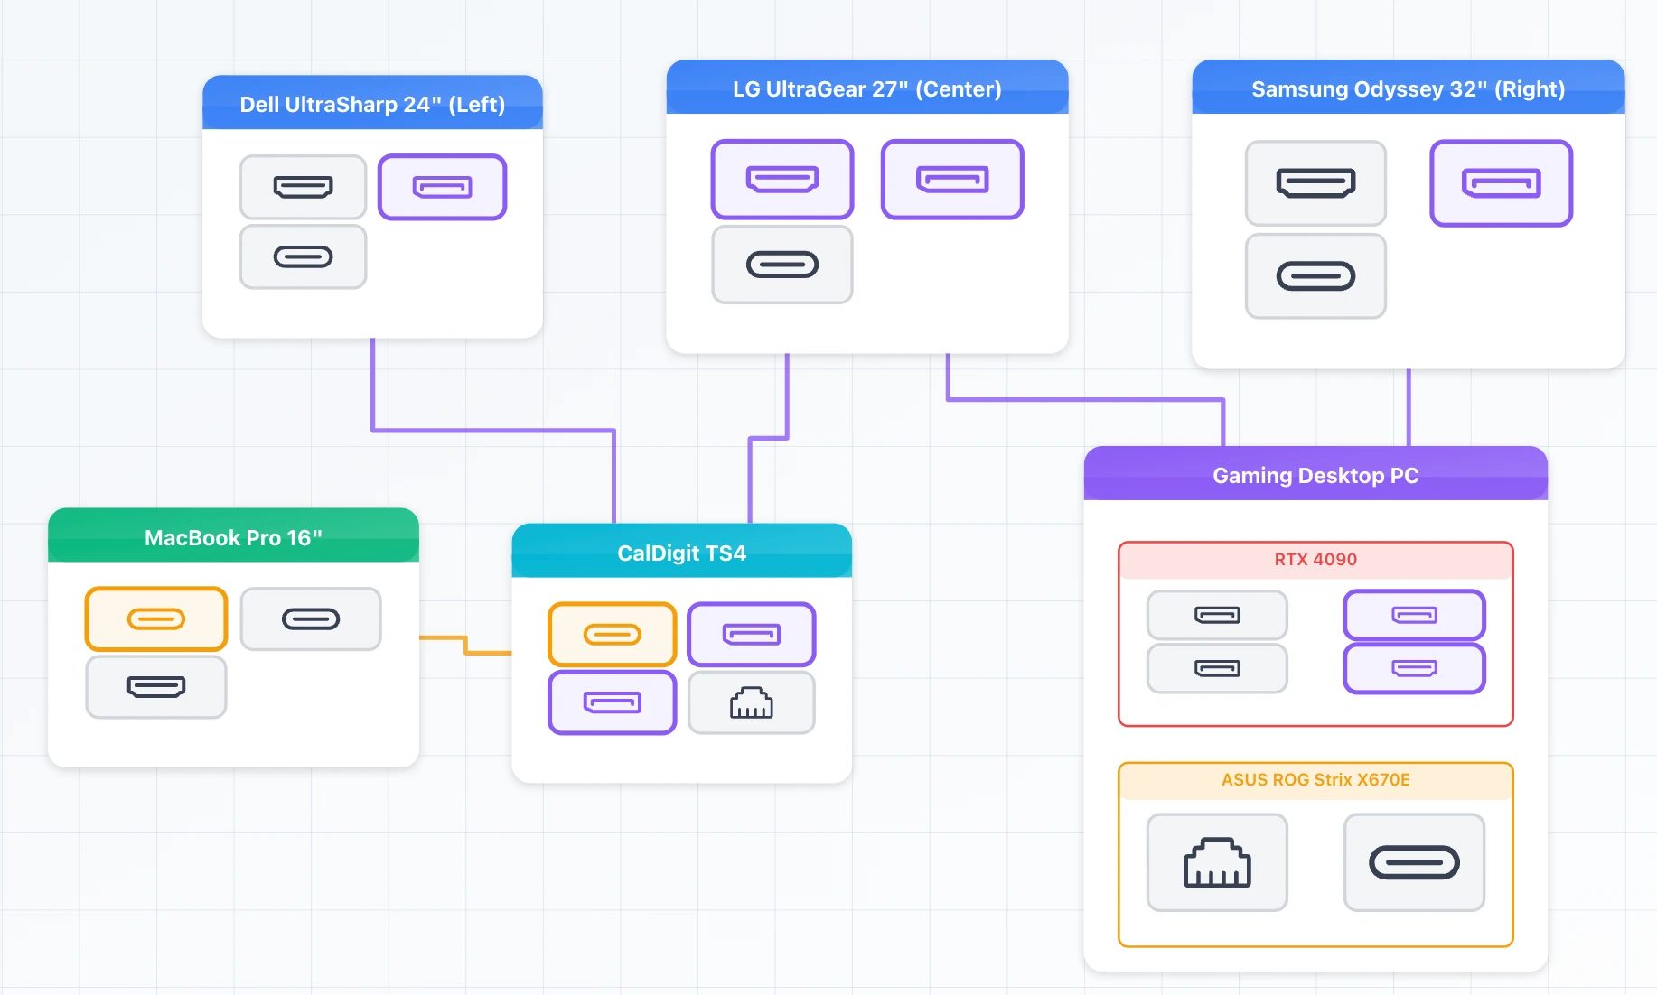Select the Dell UltraSharp purple DisplayPort port
Viewport: 1657px width, 995px height.
tap(442, 187)
